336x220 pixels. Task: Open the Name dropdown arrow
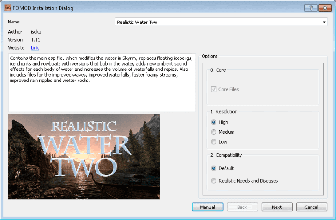coord(324,22)
